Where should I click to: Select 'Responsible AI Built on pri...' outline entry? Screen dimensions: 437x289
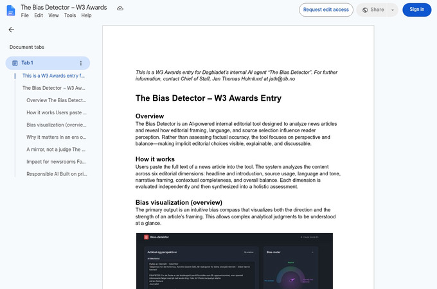click(57, 174)
